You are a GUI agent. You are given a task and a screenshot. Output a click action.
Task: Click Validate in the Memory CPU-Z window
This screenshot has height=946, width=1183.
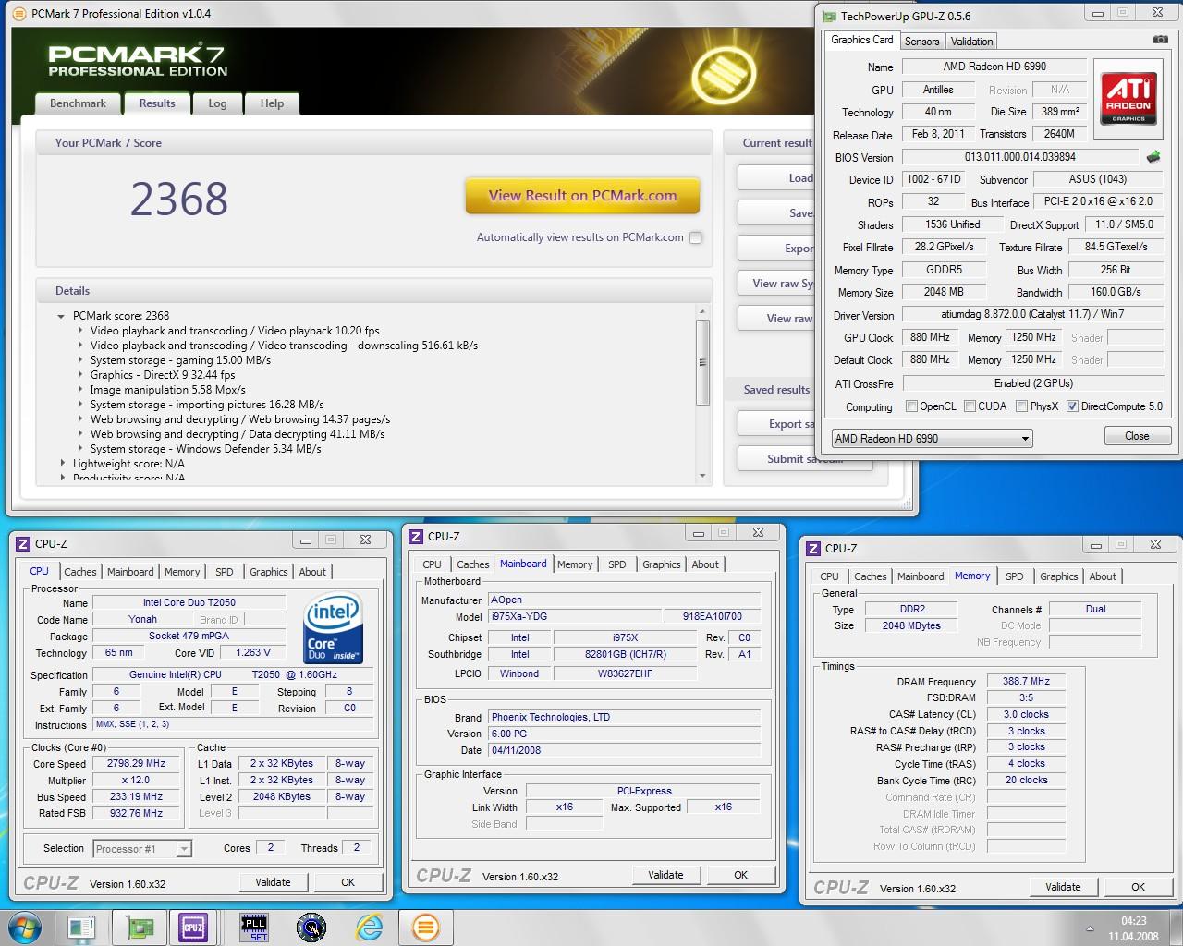click(1063, 887)
